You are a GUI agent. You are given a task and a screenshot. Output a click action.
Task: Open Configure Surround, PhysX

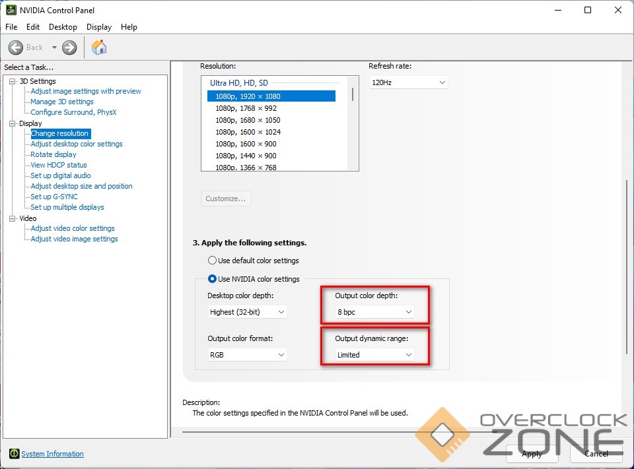[73, 112]
